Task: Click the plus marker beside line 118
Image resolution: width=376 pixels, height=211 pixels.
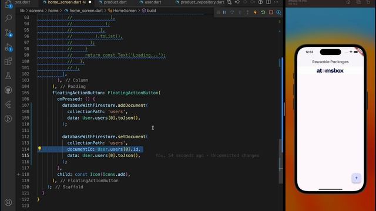Action: coord(18,174)
